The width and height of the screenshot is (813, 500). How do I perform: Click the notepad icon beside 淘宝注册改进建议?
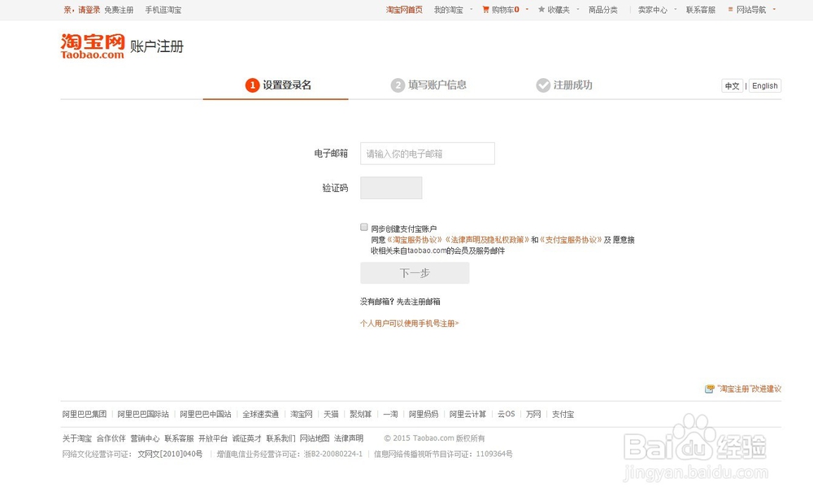(709, 389)
